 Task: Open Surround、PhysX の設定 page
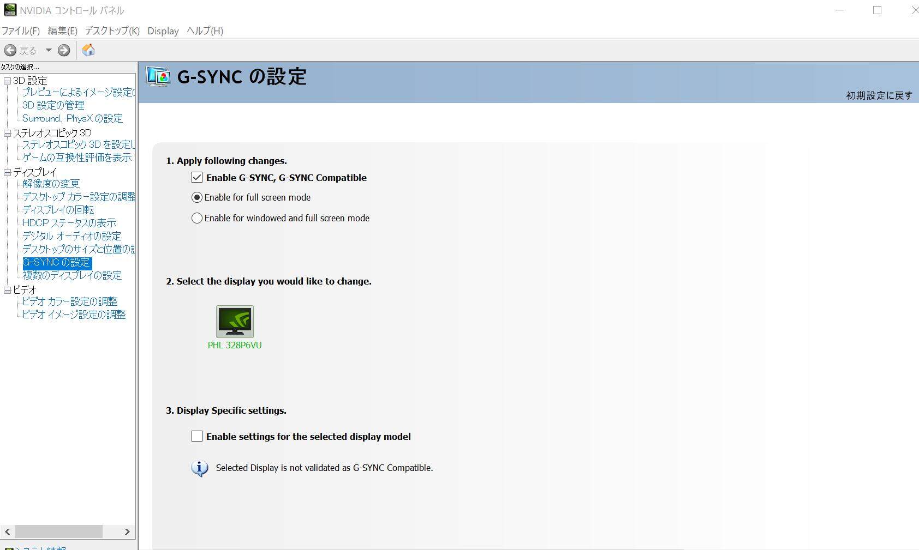[73, 118]
